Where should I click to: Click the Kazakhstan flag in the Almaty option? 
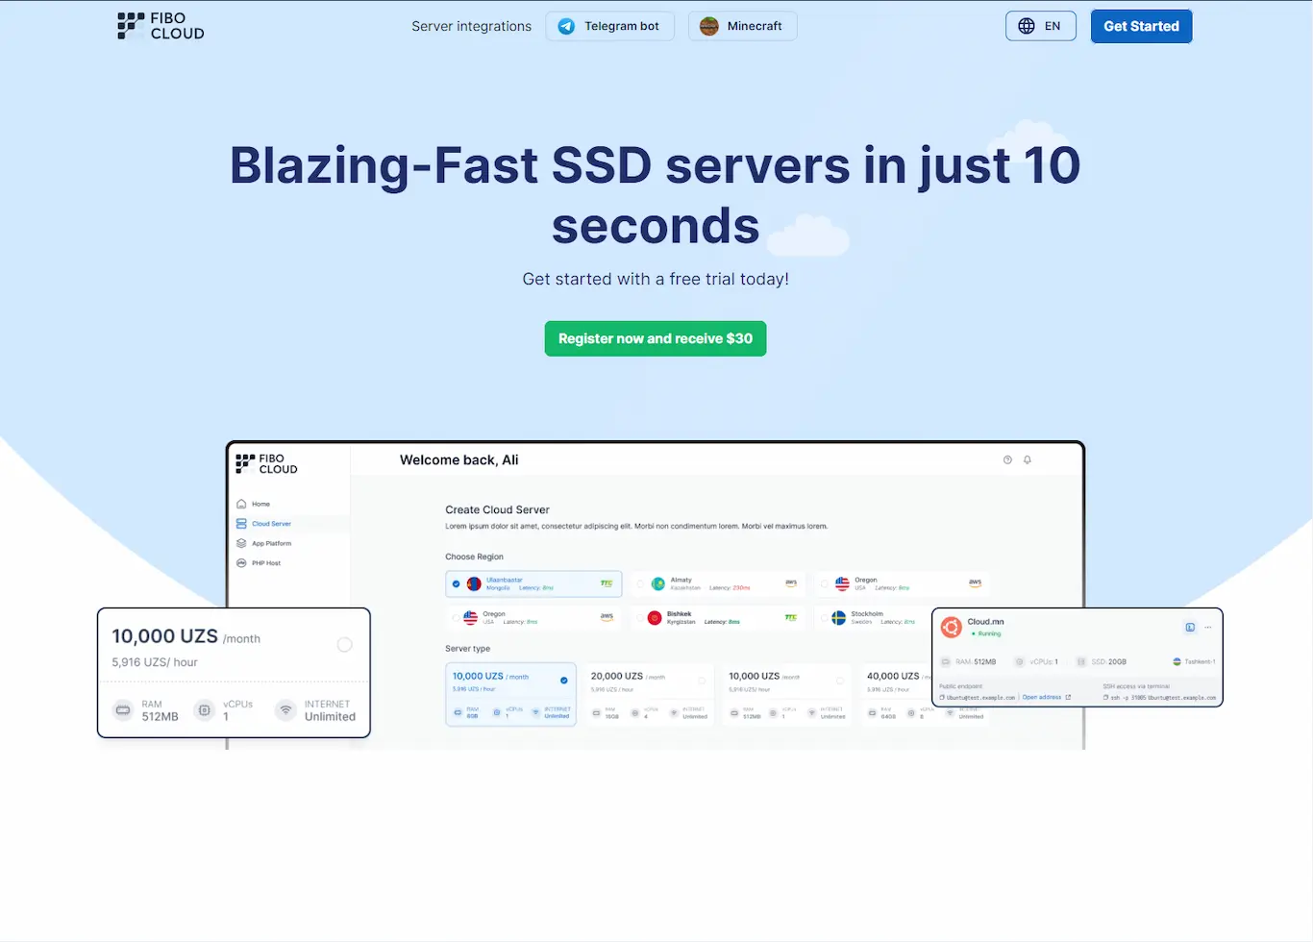click(x=658, y=583)
